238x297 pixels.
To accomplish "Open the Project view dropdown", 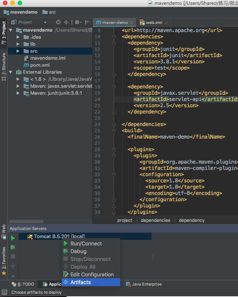I will 45,22.
